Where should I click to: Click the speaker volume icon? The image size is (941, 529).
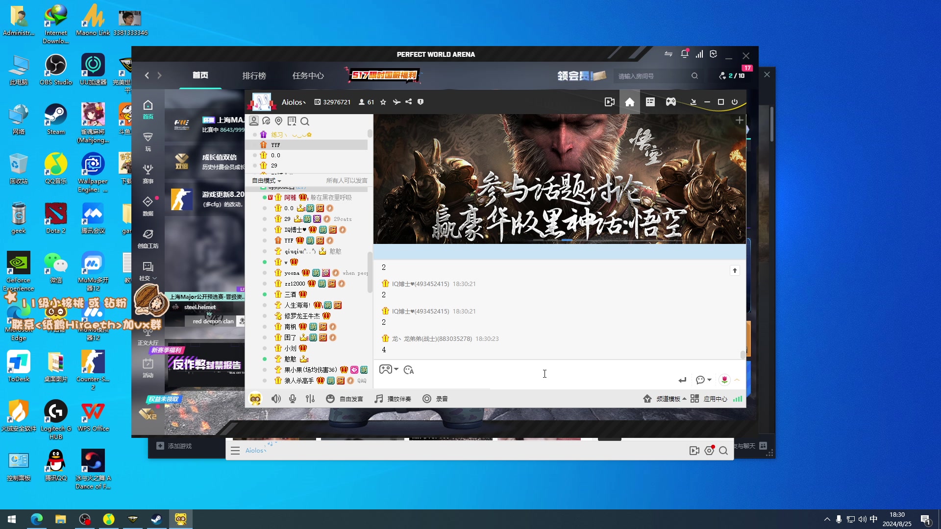coord(276,399)
